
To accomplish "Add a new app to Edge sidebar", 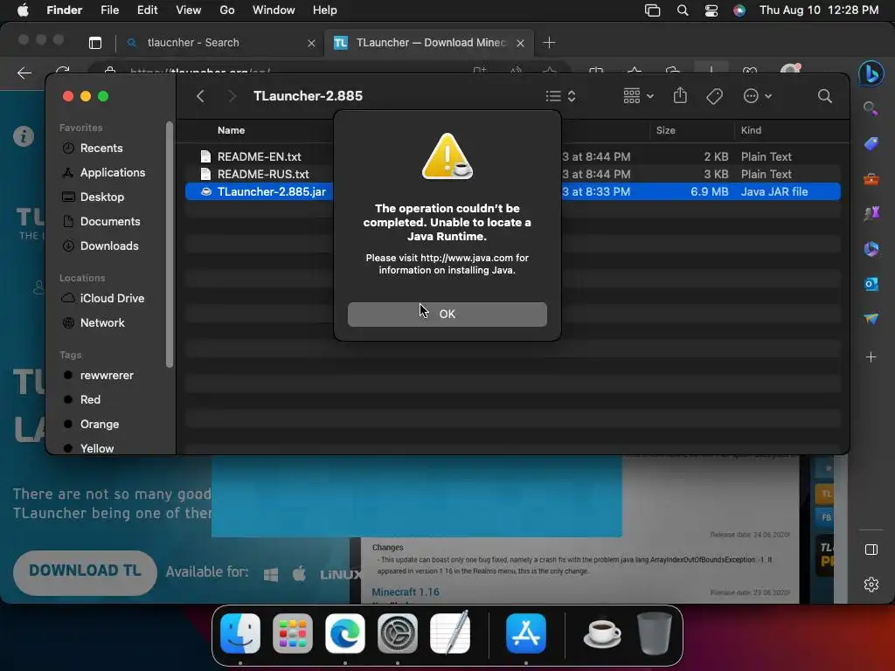I will click(871, 357).
